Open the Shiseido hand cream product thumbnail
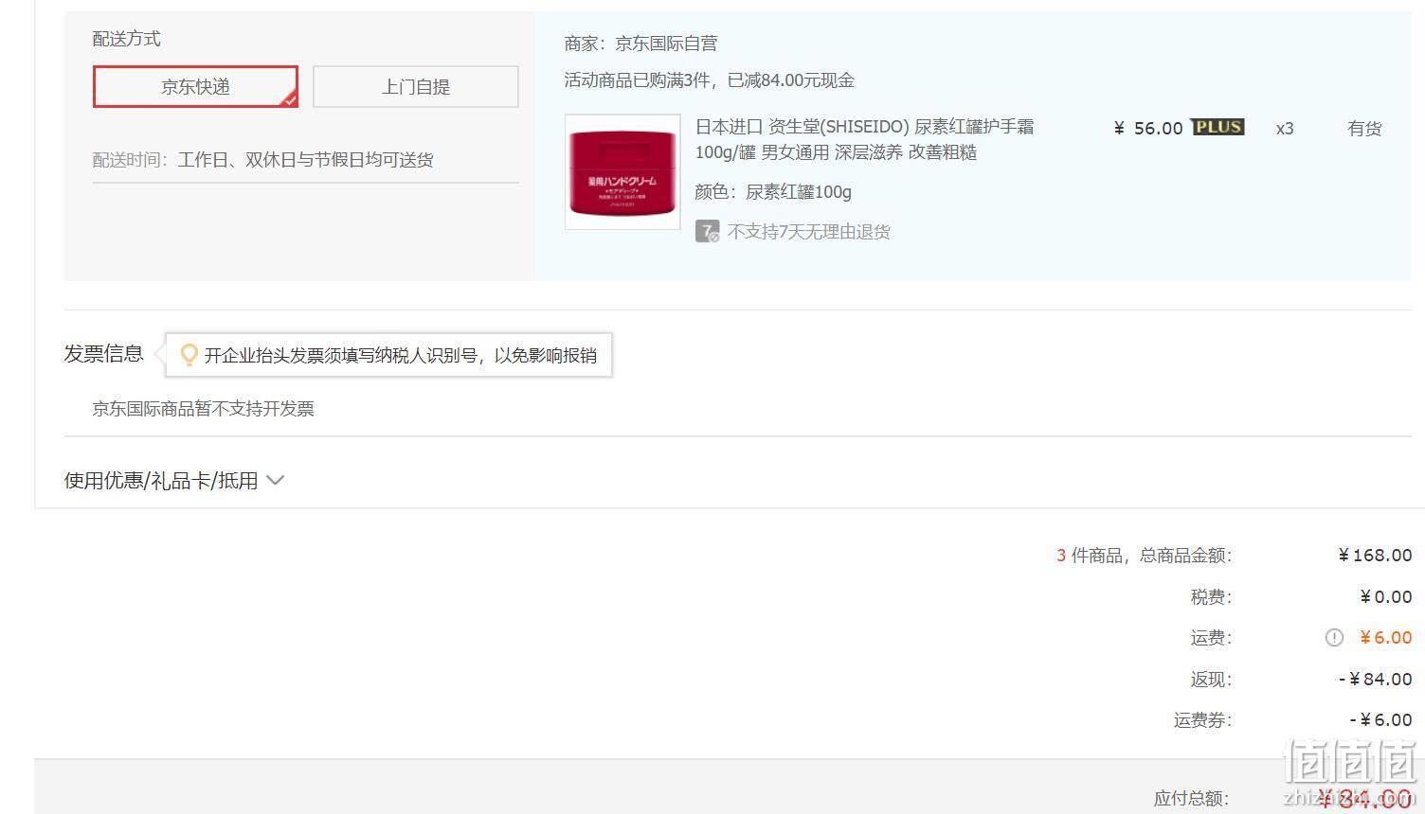Screen dimensions: 1425x814 tap(622, 171)
